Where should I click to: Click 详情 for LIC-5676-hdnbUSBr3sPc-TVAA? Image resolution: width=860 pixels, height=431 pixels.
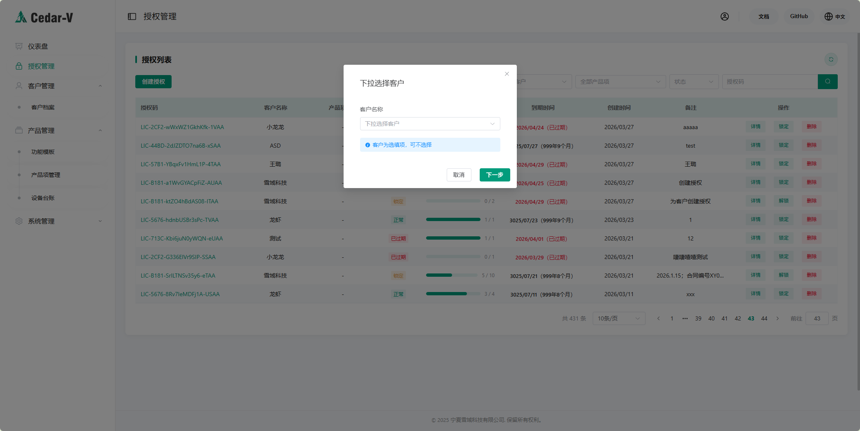(756, 219)
